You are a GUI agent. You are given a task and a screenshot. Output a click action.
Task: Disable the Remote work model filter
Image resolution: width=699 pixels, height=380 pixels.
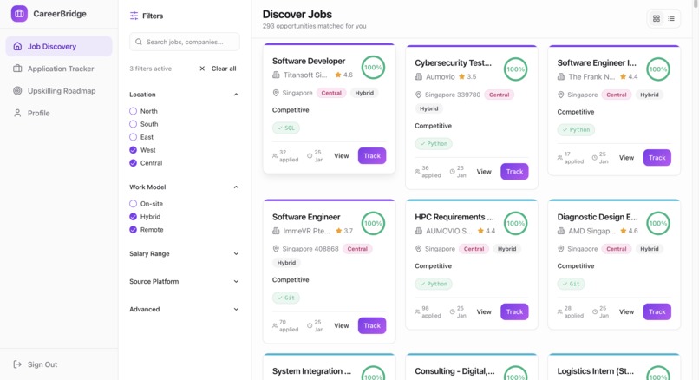[133, 230]
